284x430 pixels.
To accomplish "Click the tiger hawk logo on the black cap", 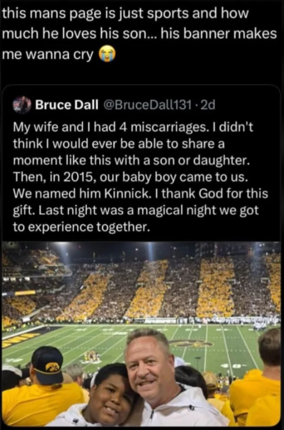I will pyautogui.click(x=52, y=367).
